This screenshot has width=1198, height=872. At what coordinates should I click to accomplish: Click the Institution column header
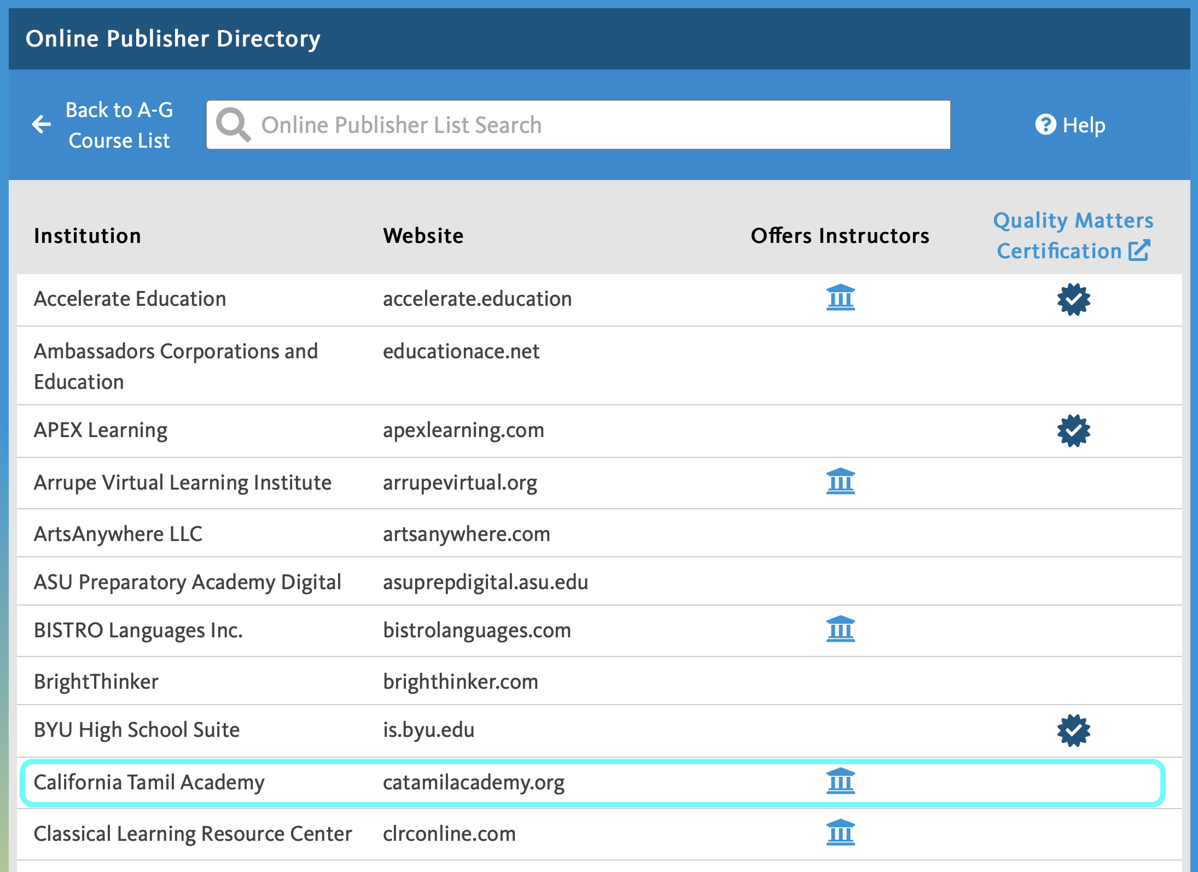[88, 236]
